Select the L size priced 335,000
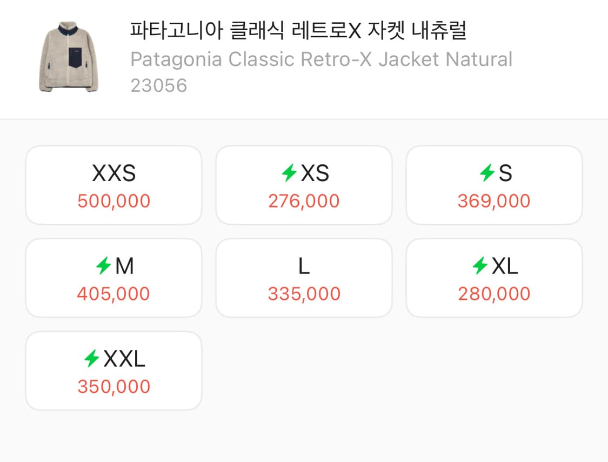The height and width of the screenshot is (462, 608). pos(304,277)
